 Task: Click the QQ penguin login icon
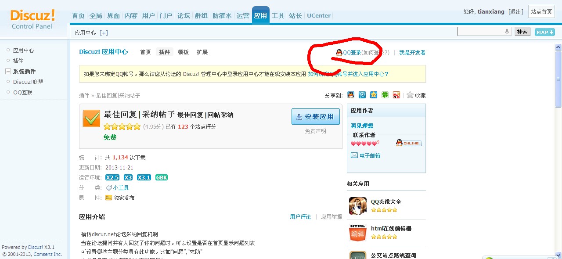(x=339, y=52)
